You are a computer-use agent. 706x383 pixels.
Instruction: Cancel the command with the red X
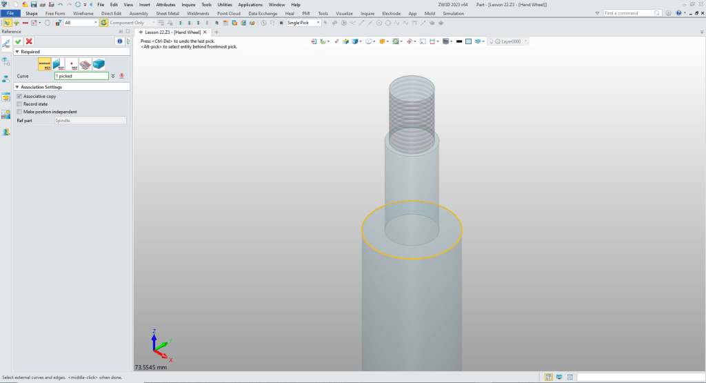[x=29, y=41]
